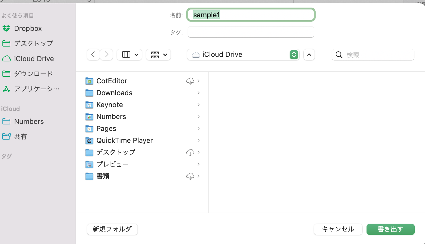Viewport: 425px width, 244px height.
Task: Choose Desktop (デスクトップ) in the sidebar
Action: [33, 43]
